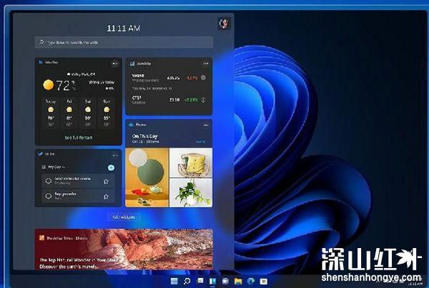
Task: Open the yellow geometric shapes photo
Action: click(x=147, y=178)
